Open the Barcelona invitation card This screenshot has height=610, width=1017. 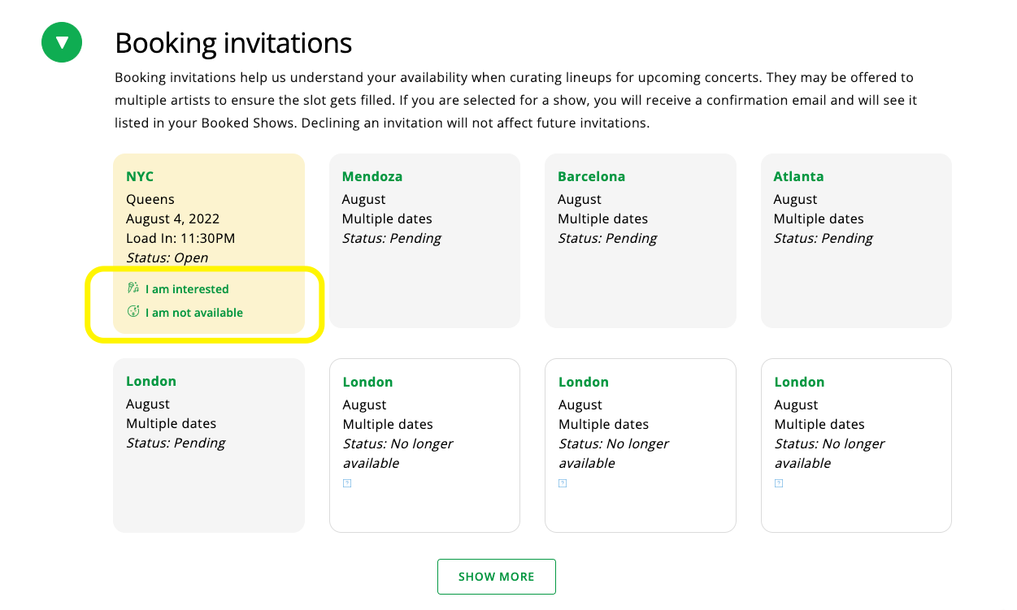point(640,240)
